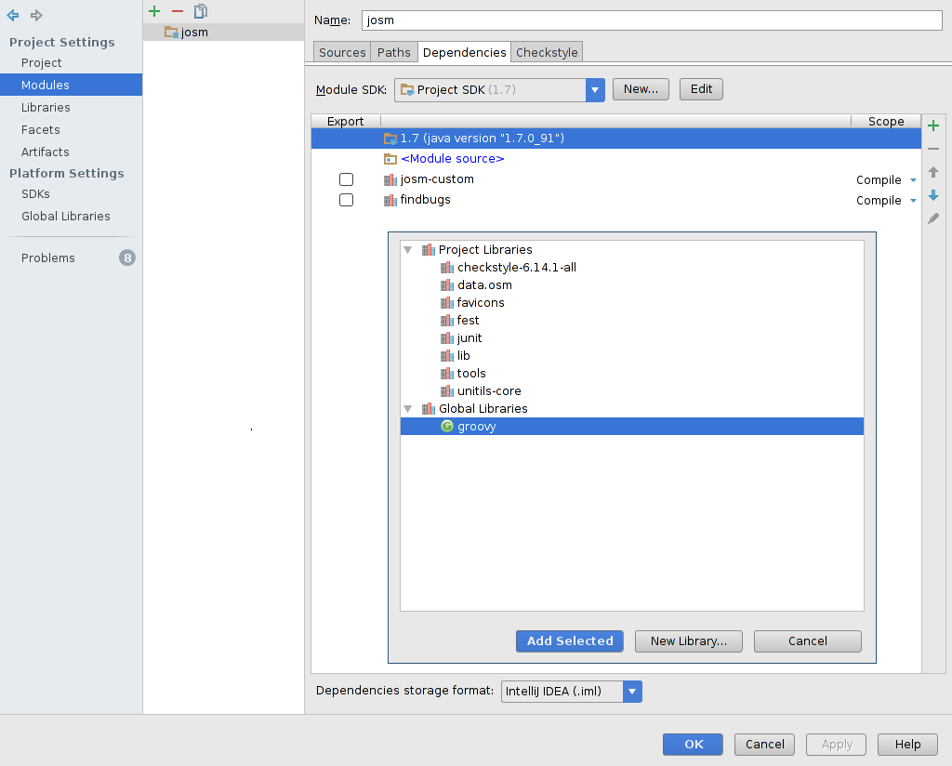This screenshot has width=952, height=766.
Task: Open SDKs platform settings
Action: coord(35,193)
